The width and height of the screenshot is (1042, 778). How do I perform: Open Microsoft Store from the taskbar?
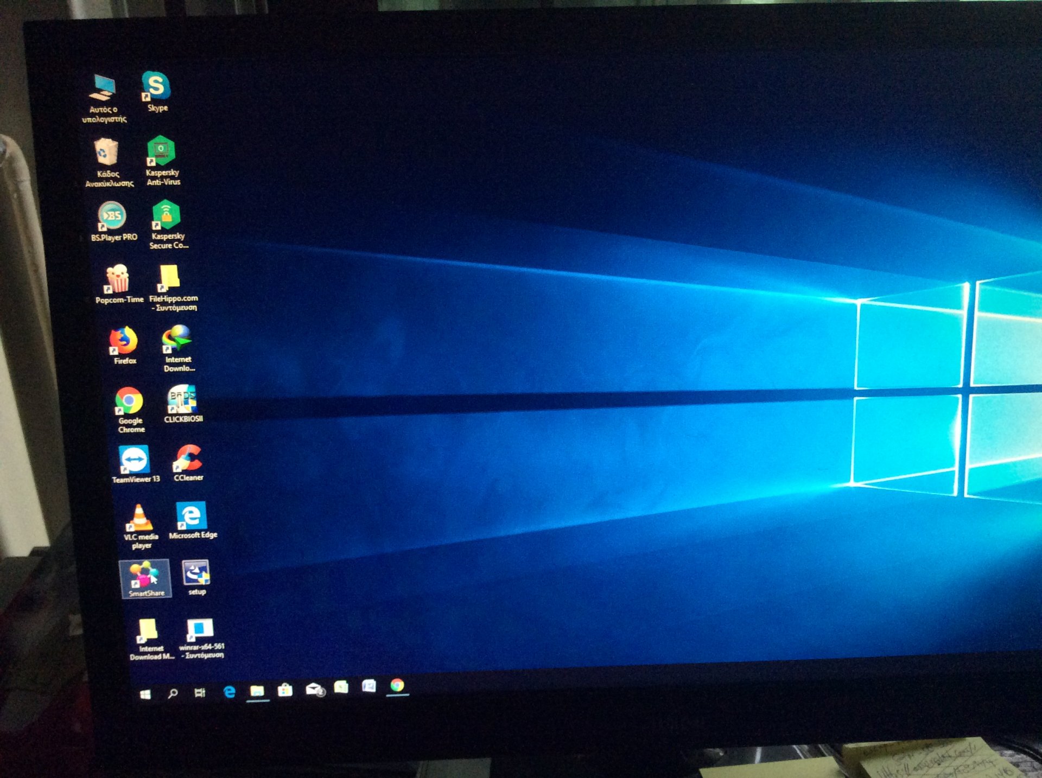click(x=285, y=690)
